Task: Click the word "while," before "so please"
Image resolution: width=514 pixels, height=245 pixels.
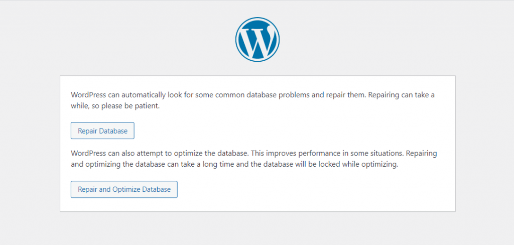Action: pos(81,106)
